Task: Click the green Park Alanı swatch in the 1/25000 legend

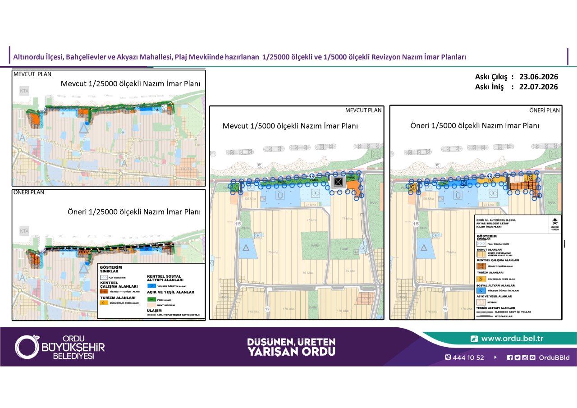Action: pyautogui.click(x=151, y=299)
